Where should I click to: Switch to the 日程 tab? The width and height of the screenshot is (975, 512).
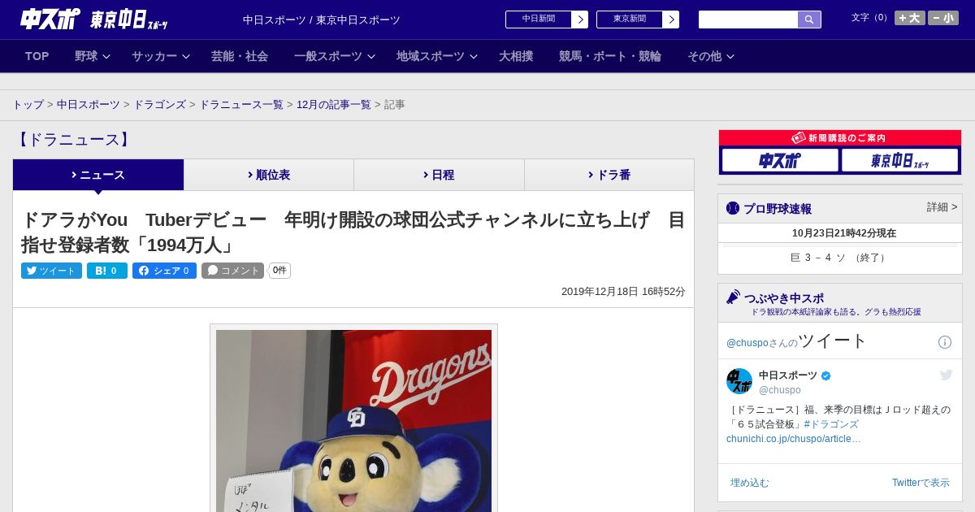pos(439,175)
